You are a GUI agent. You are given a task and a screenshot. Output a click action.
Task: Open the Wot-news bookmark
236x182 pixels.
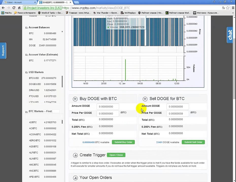click(x=206, y=13)
